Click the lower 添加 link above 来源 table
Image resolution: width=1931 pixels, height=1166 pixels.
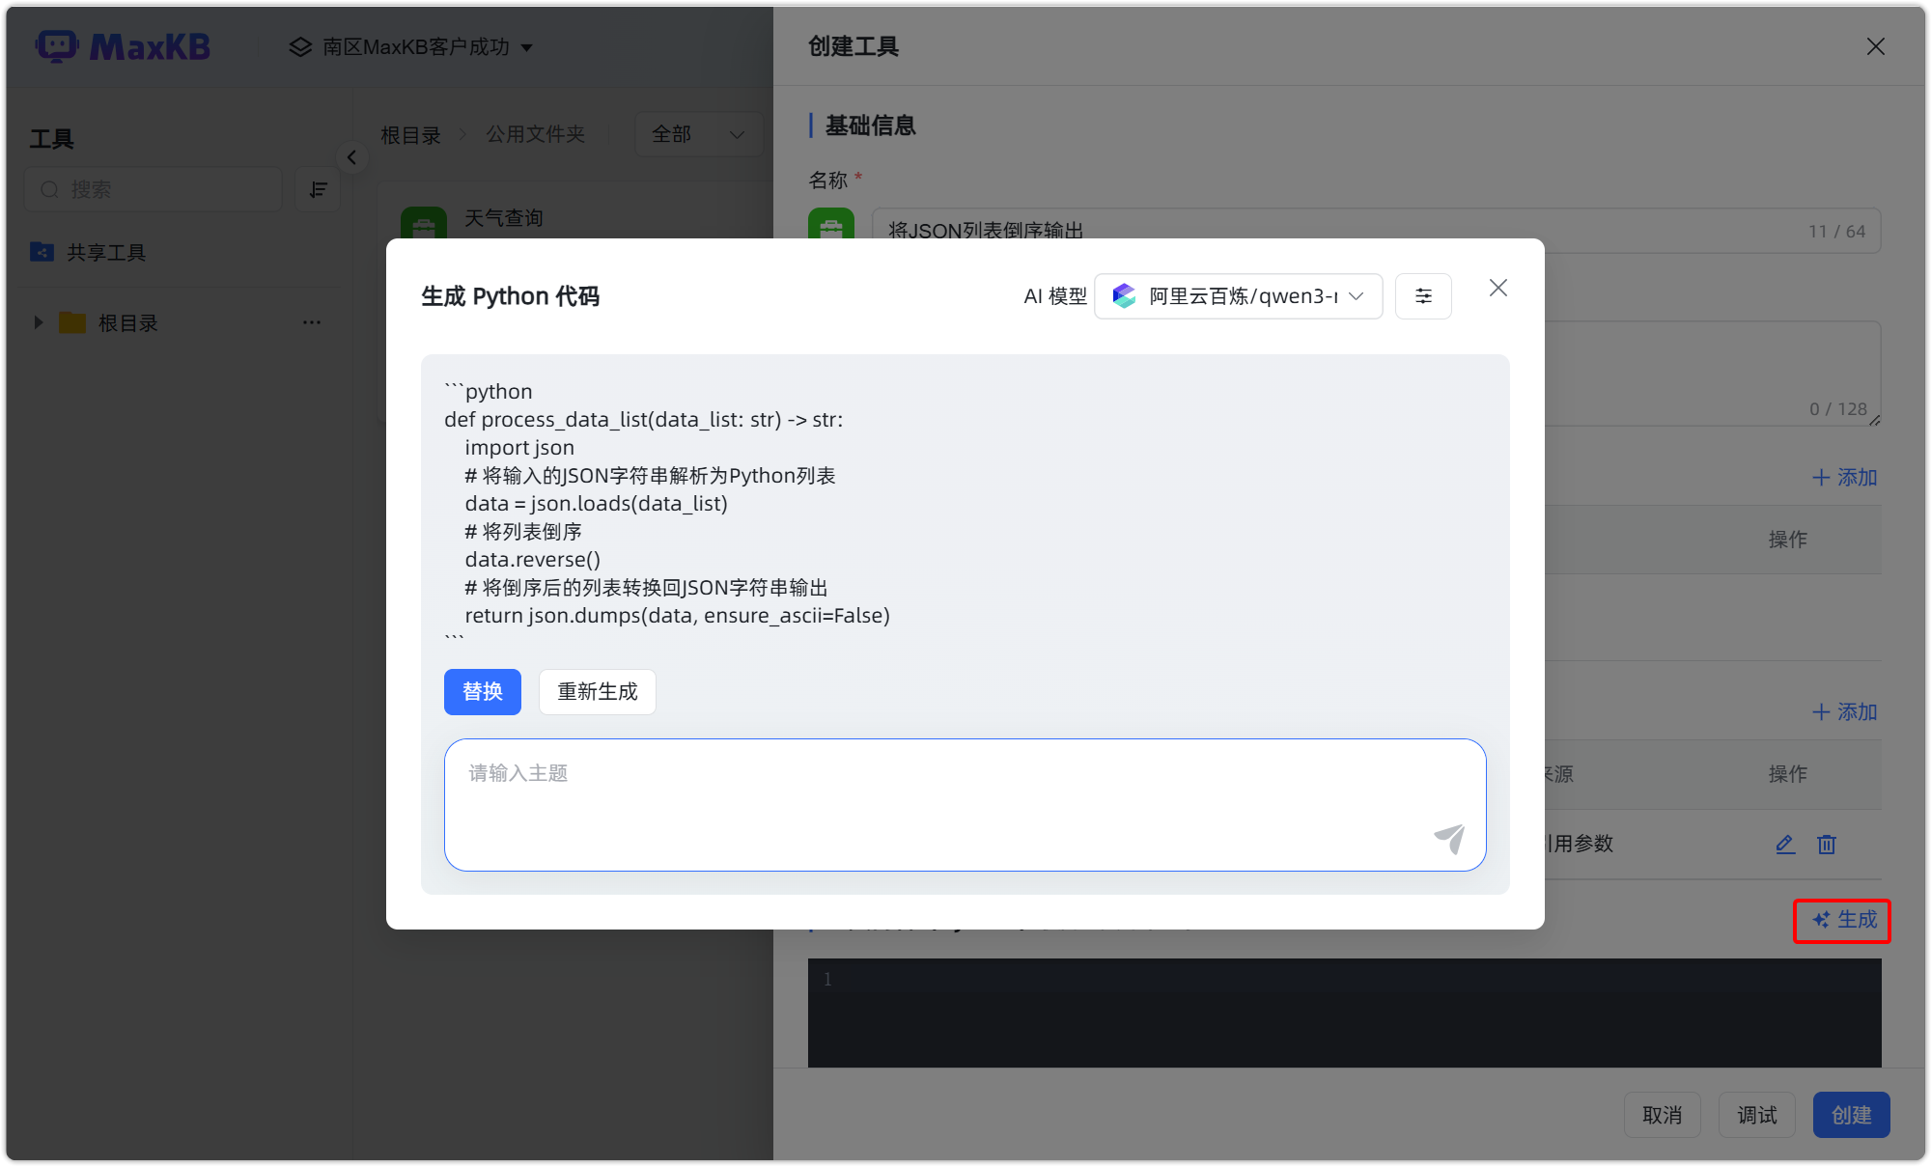point(1844,712)
